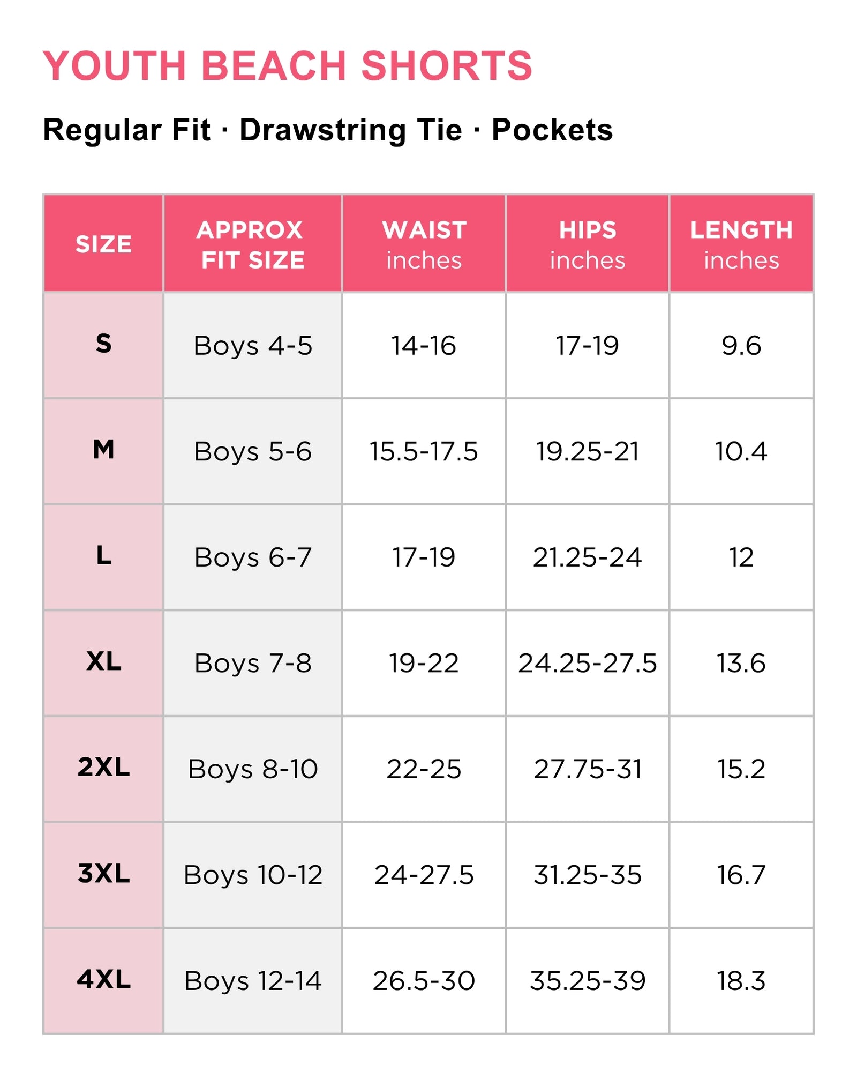Select the WAIST inches column header
This screenshot has width=857, height=1072.
[424, 244]
